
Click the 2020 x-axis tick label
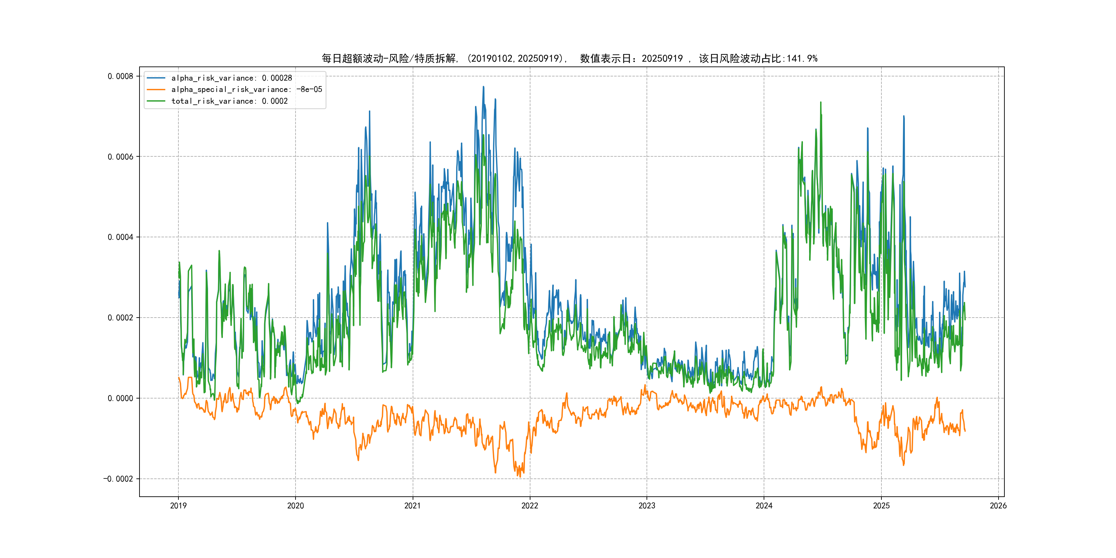(x=296, y=506)
